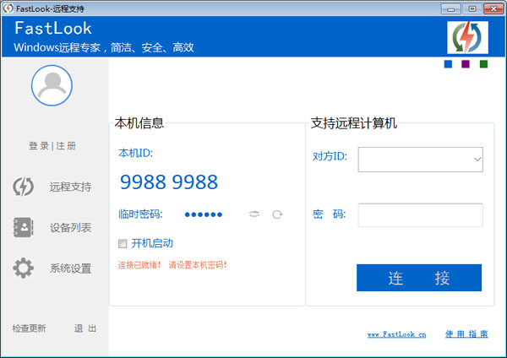Image resolution: width=507 pixels, height=358 pixels.
Task: Click the 注册 link
Action: point(66,146)
